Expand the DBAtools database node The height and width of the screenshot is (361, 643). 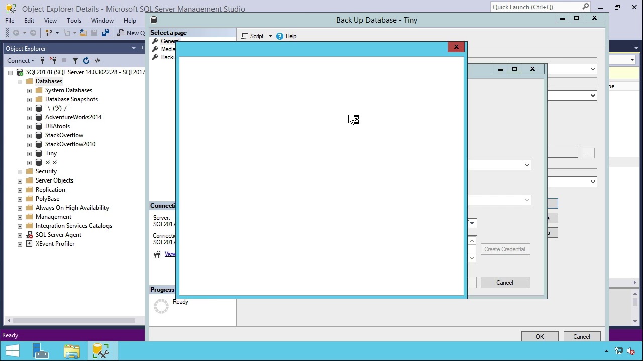coord(29,126)
